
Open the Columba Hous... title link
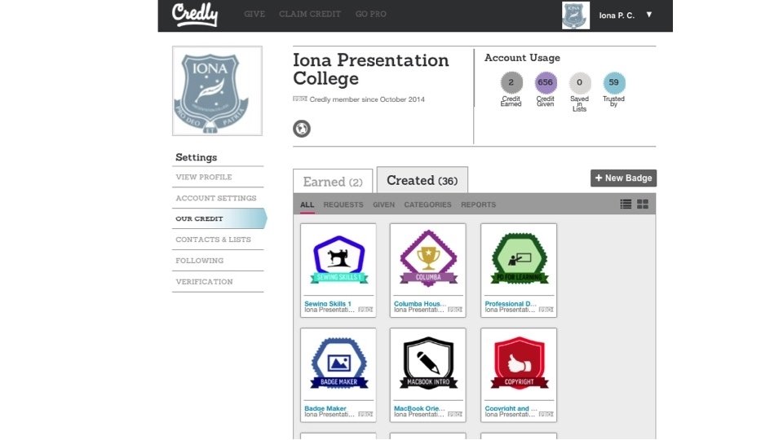coord(419,303)
